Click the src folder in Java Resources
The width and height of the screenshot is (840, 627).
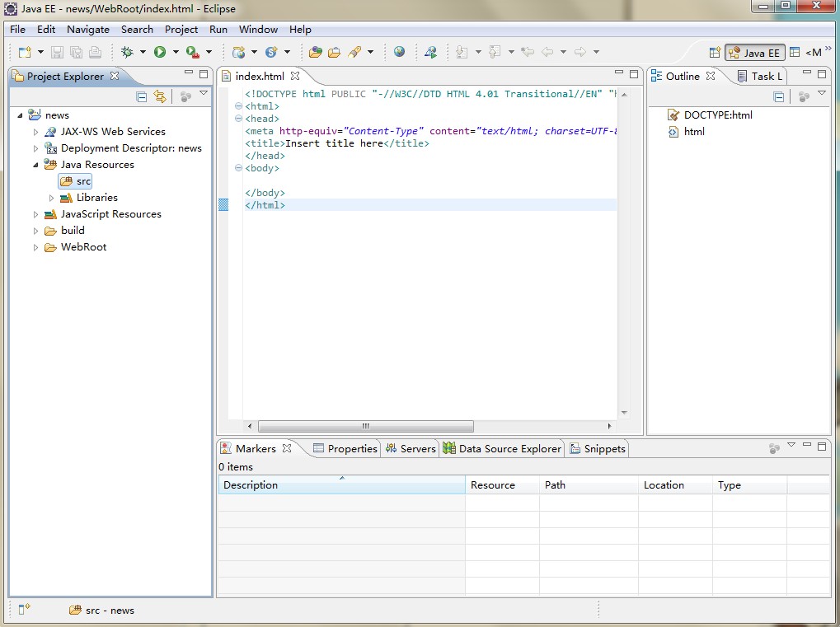pos(83,181)
